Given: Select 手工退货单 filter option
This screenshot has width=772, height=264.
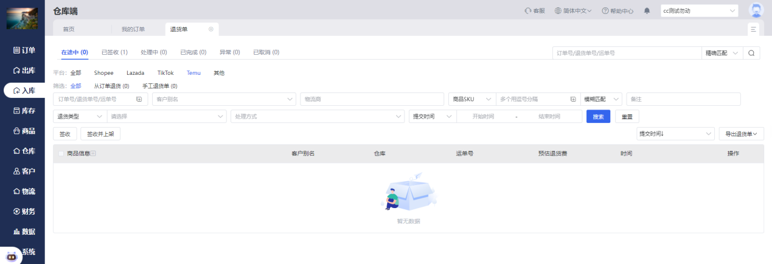Looking at the screenshot, I should 159,86.
